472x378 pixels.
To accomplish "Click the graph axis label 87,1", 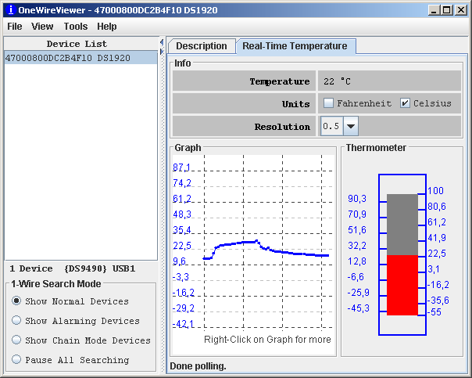I will 181,167.
